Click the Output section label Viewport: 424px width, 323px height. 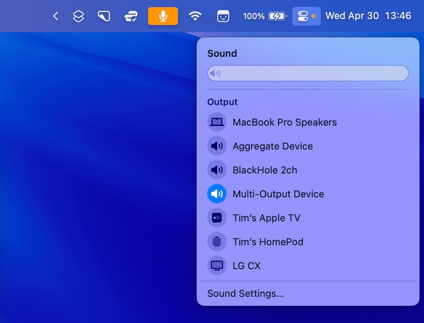pyautogui.click(x=222, y=102)
